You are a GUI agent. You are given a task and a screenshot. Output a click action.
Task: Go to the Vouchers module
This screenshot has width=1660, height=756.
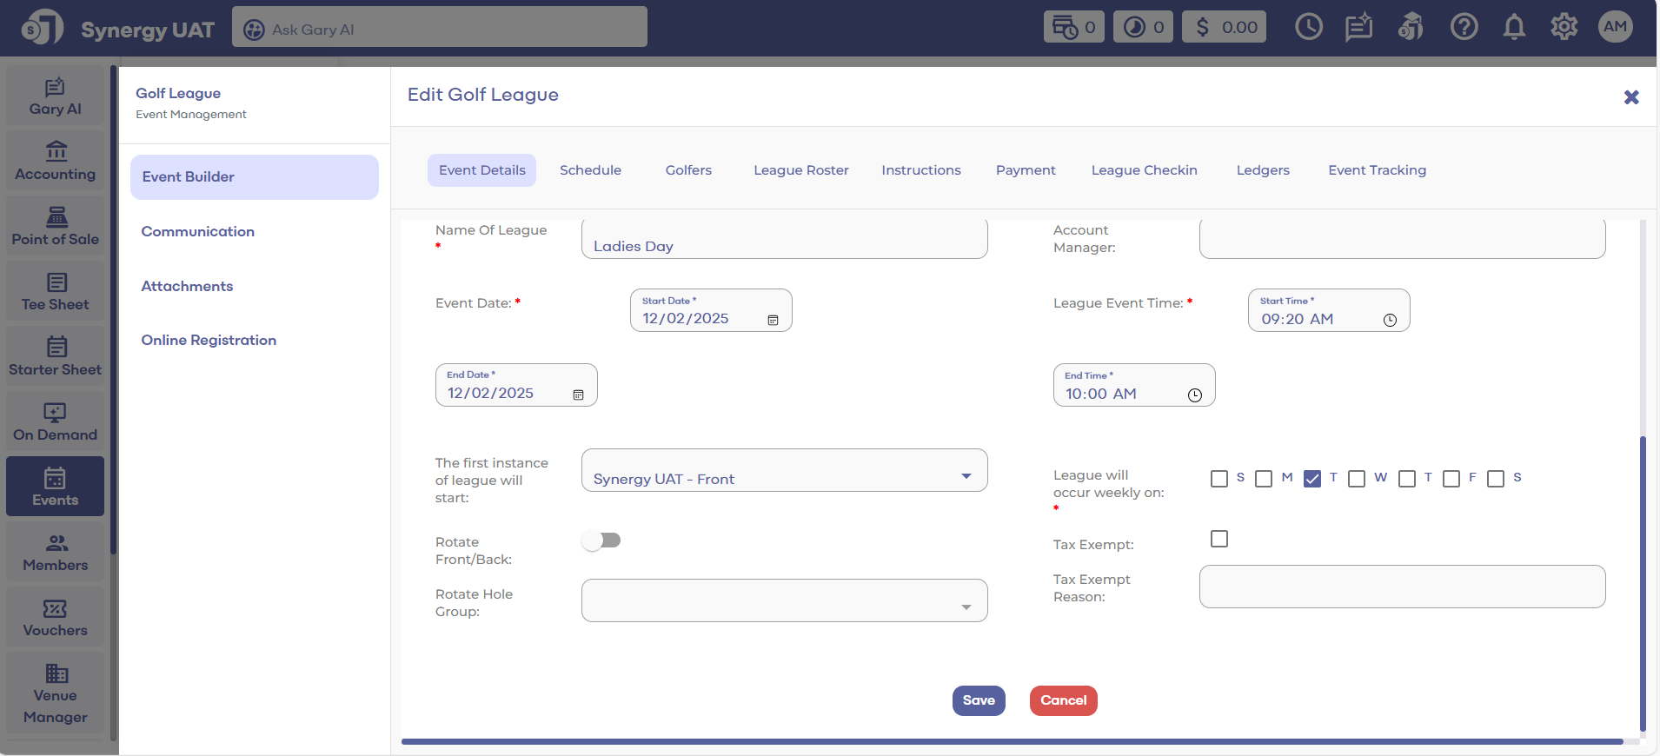[56, 618]
